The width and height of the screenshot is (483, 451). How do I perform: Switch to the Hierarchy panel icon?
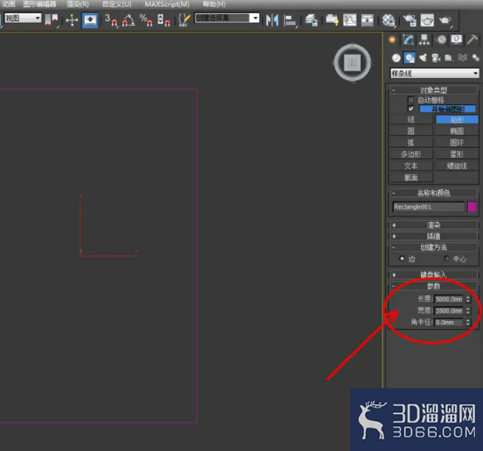(424, 40)
